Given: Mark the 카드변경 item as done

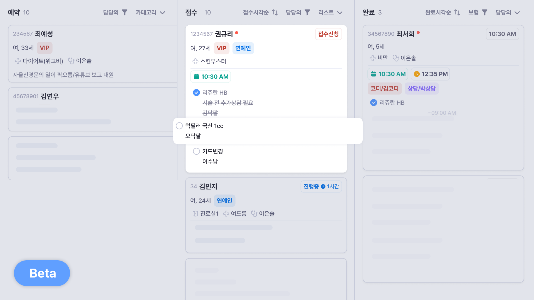Looking at the screenshot, I should click(196, 151).
